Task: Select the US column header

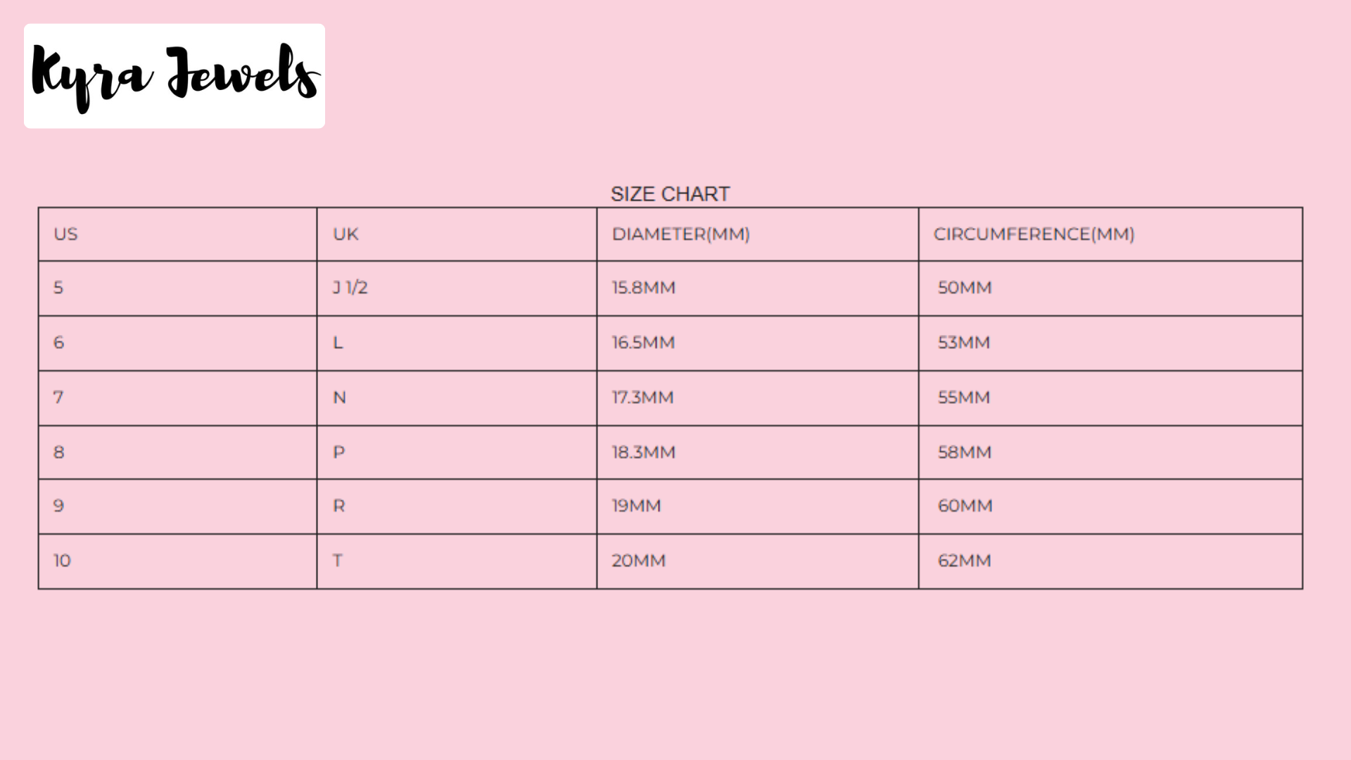Action: [65, 234]
